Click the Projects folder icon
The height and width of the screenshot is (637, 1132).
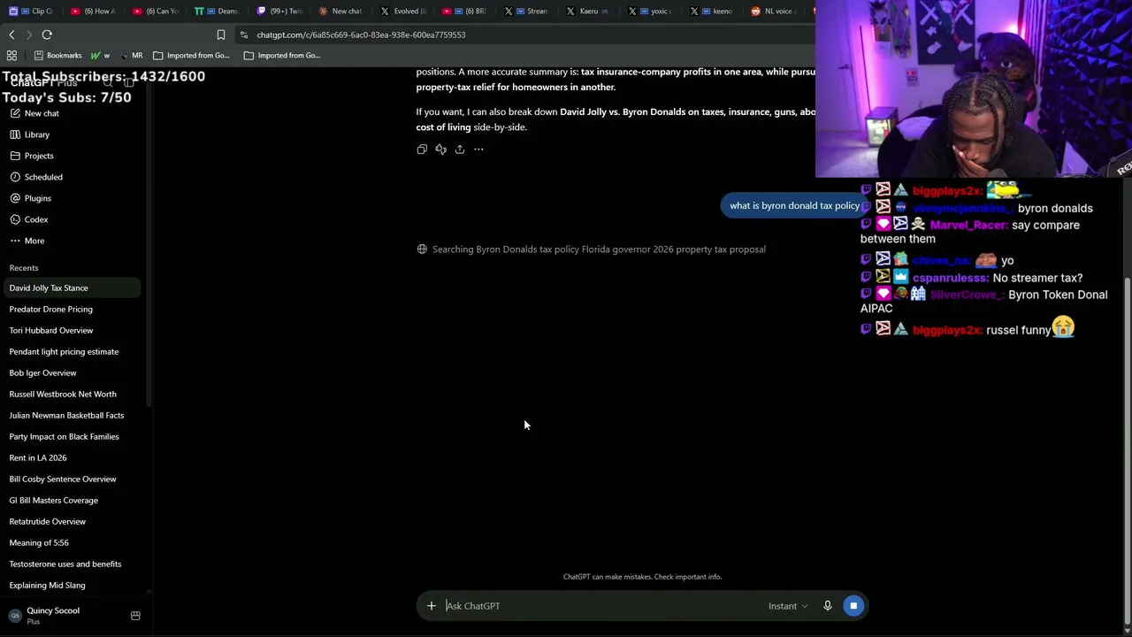(15, 156)
